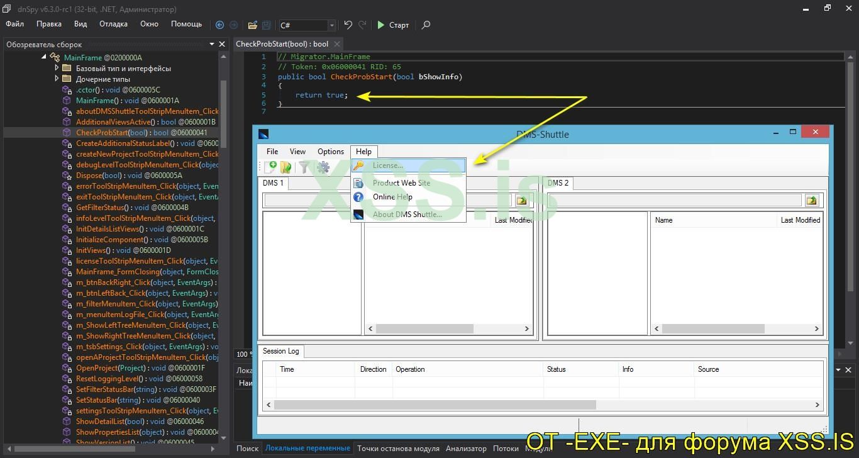Image resolution: width=859 pixels, height=458 pixels.
Task: Click the DMS 2 browse folder icon
Action: pyautogui.click(x=811, y=201)
